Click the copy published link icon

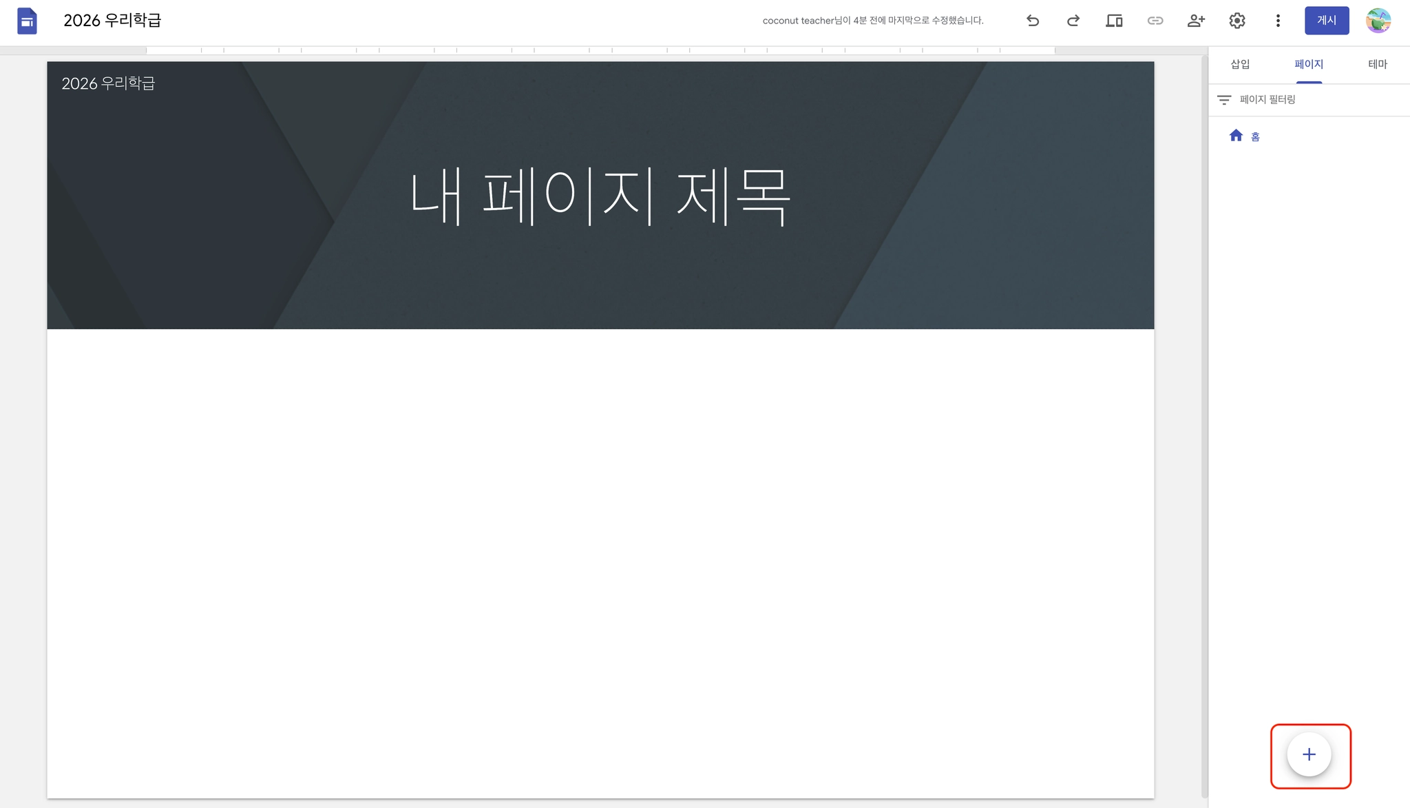(x=1155, y=21)
